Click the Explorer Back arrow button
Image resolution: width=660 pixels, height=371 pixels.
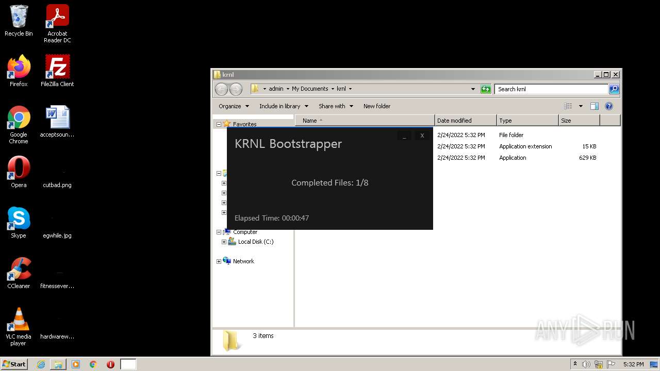(221, 89)
